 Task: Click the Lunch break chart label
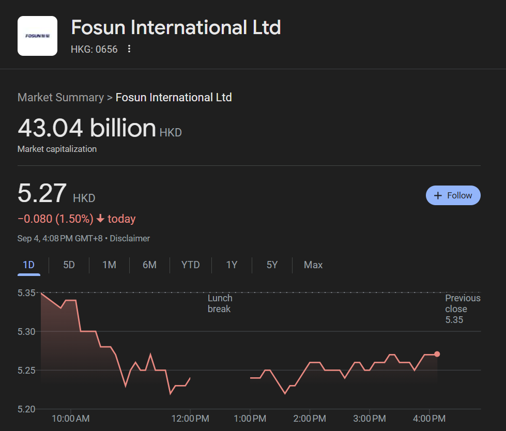(x=220, y=303)
